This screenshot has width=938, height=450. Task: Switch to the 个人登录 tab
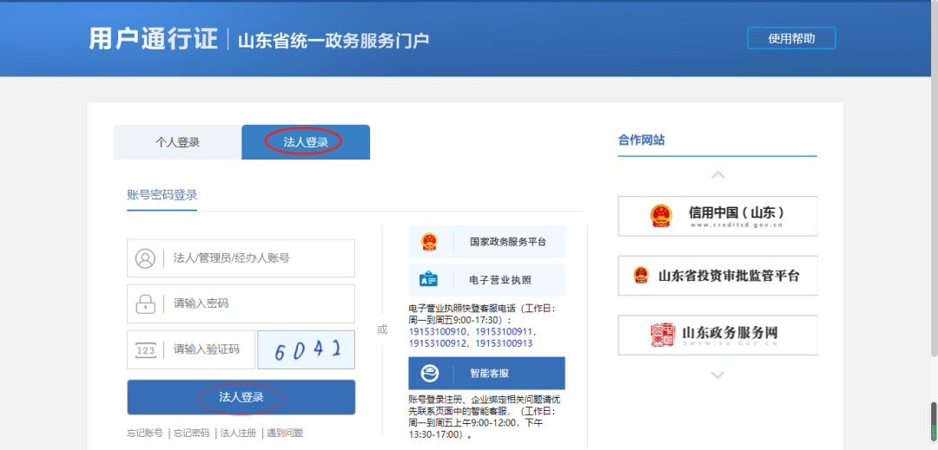coord(177,142)
